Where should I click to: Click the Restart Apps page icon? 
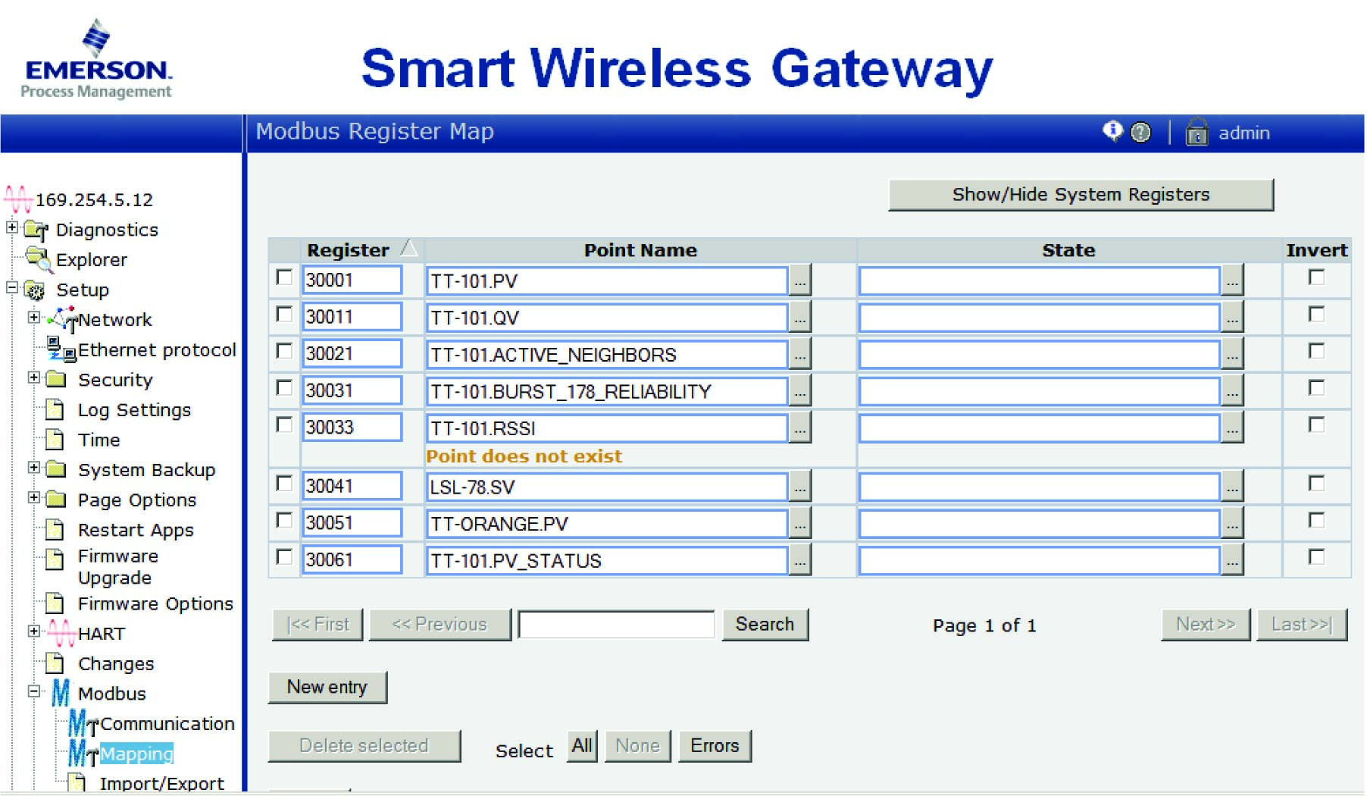55,529
